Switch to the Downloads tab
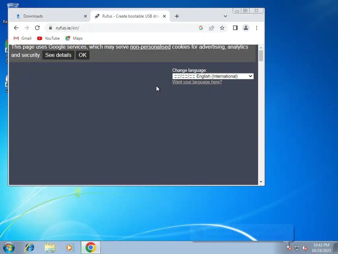The height and width of the screenshot is (254, 338). (x=50, y=16)
